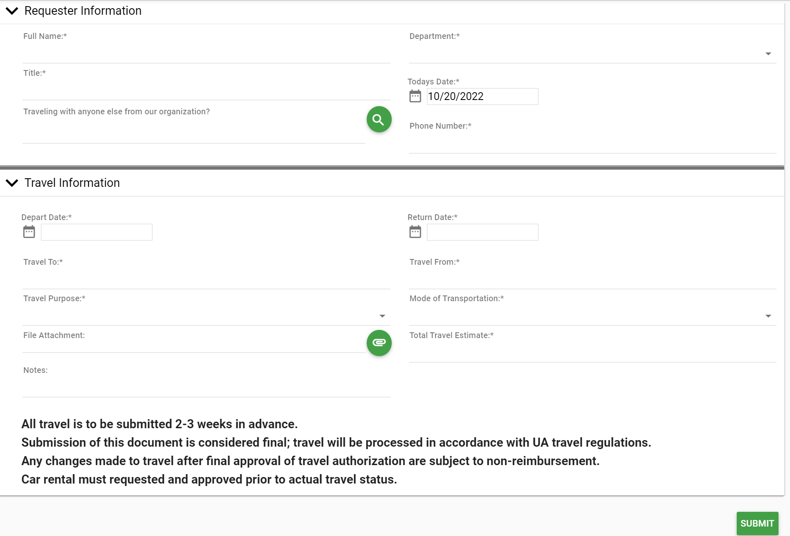Image resolution: width=790 pixels, height=536 pixels.
Task: Click the green search icon button
Action: 379,120
